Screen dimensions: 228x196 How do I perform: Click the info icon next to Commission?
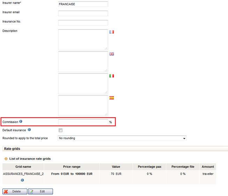pos(21,121)
